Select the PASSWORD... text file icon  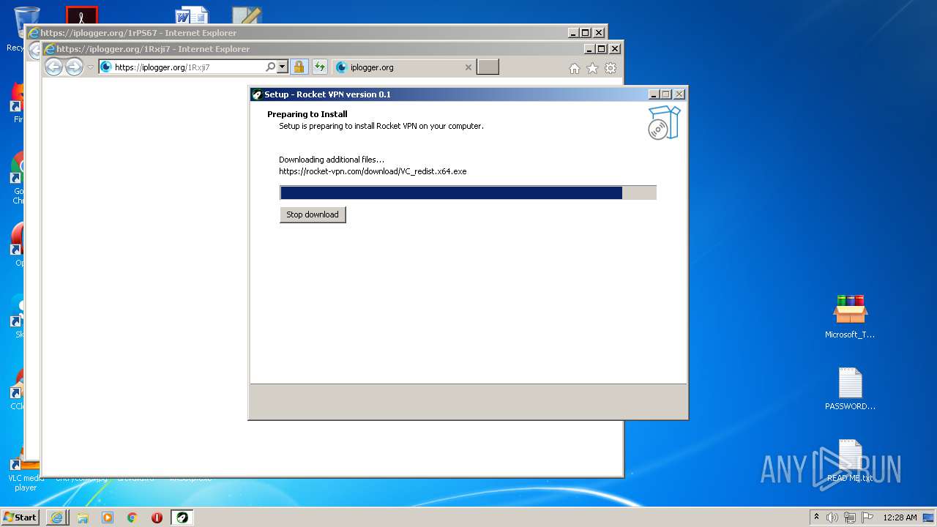point(850,389)
